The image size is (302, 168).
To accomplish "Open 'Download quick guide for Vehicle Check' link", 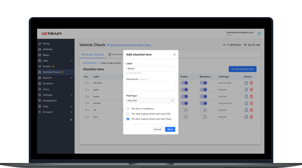I will 130,45.
